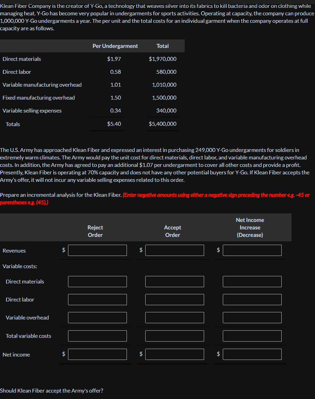The height and width of the screenshot is (399, 315).
Task: Click the '$1,970,000' direct materials total
Action: click(x=163, y=59)
